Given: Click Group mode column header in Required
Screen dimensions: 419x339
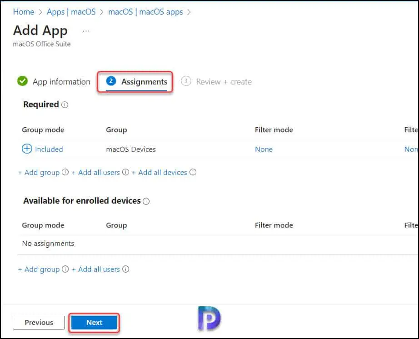Looking at the screenshot, I should coord(43,130).
